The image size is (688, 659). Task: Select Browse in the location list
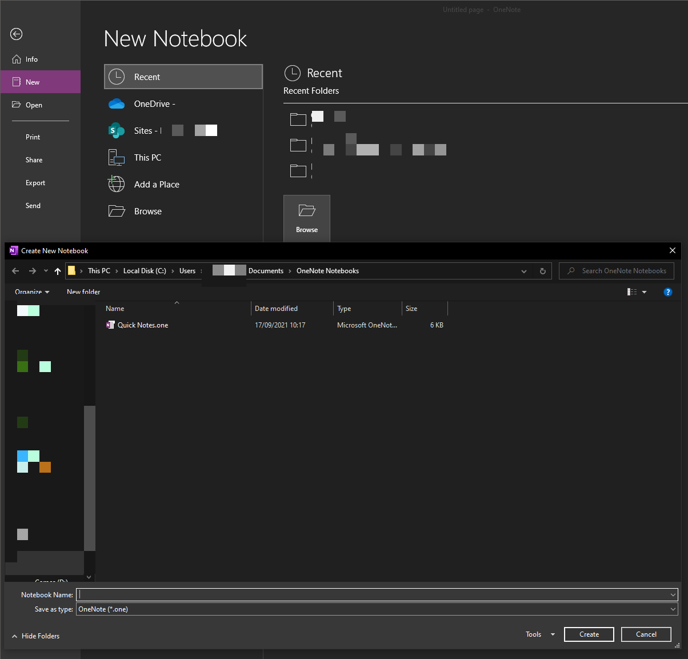(x=183, y=211)
